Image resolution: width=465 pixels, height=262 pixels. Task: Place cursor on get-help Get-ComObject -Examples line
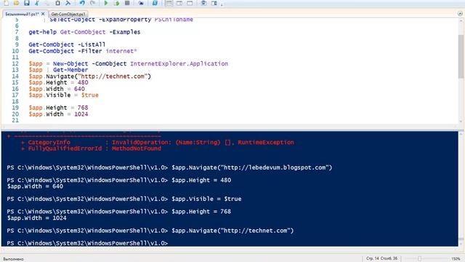(84, 32)
